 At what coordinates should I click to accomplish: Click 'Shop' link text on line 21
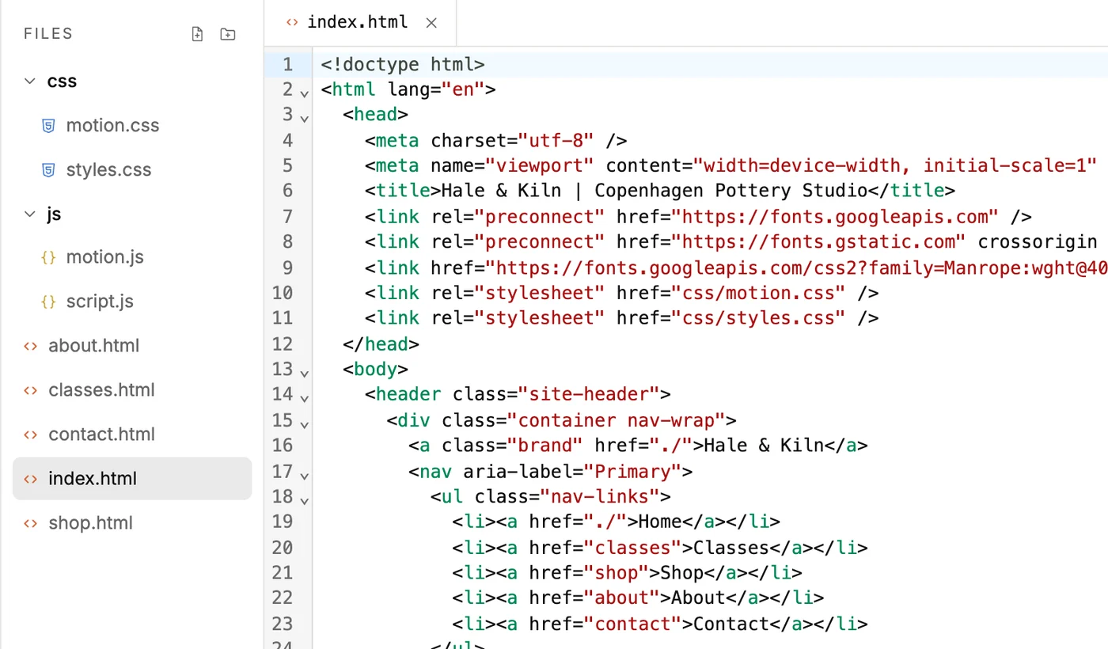click(682, 572)
